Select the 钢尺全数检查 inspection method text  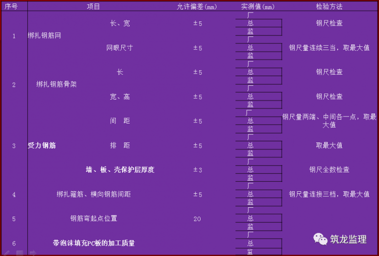pos(329,170)
